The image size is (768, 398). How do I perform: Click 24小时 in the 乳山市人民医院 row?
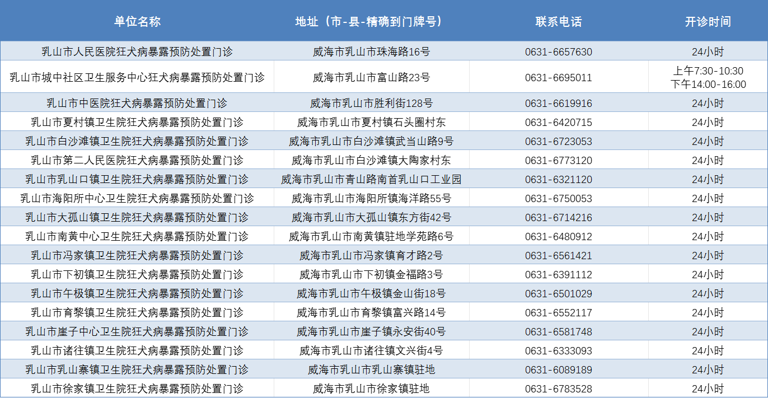click(x=708, y=51)
